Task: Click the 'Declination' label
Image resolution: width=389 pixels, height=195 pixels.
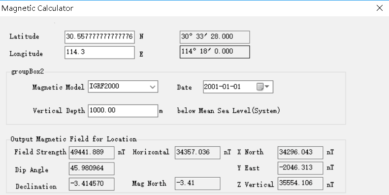Action: point(36,186)
